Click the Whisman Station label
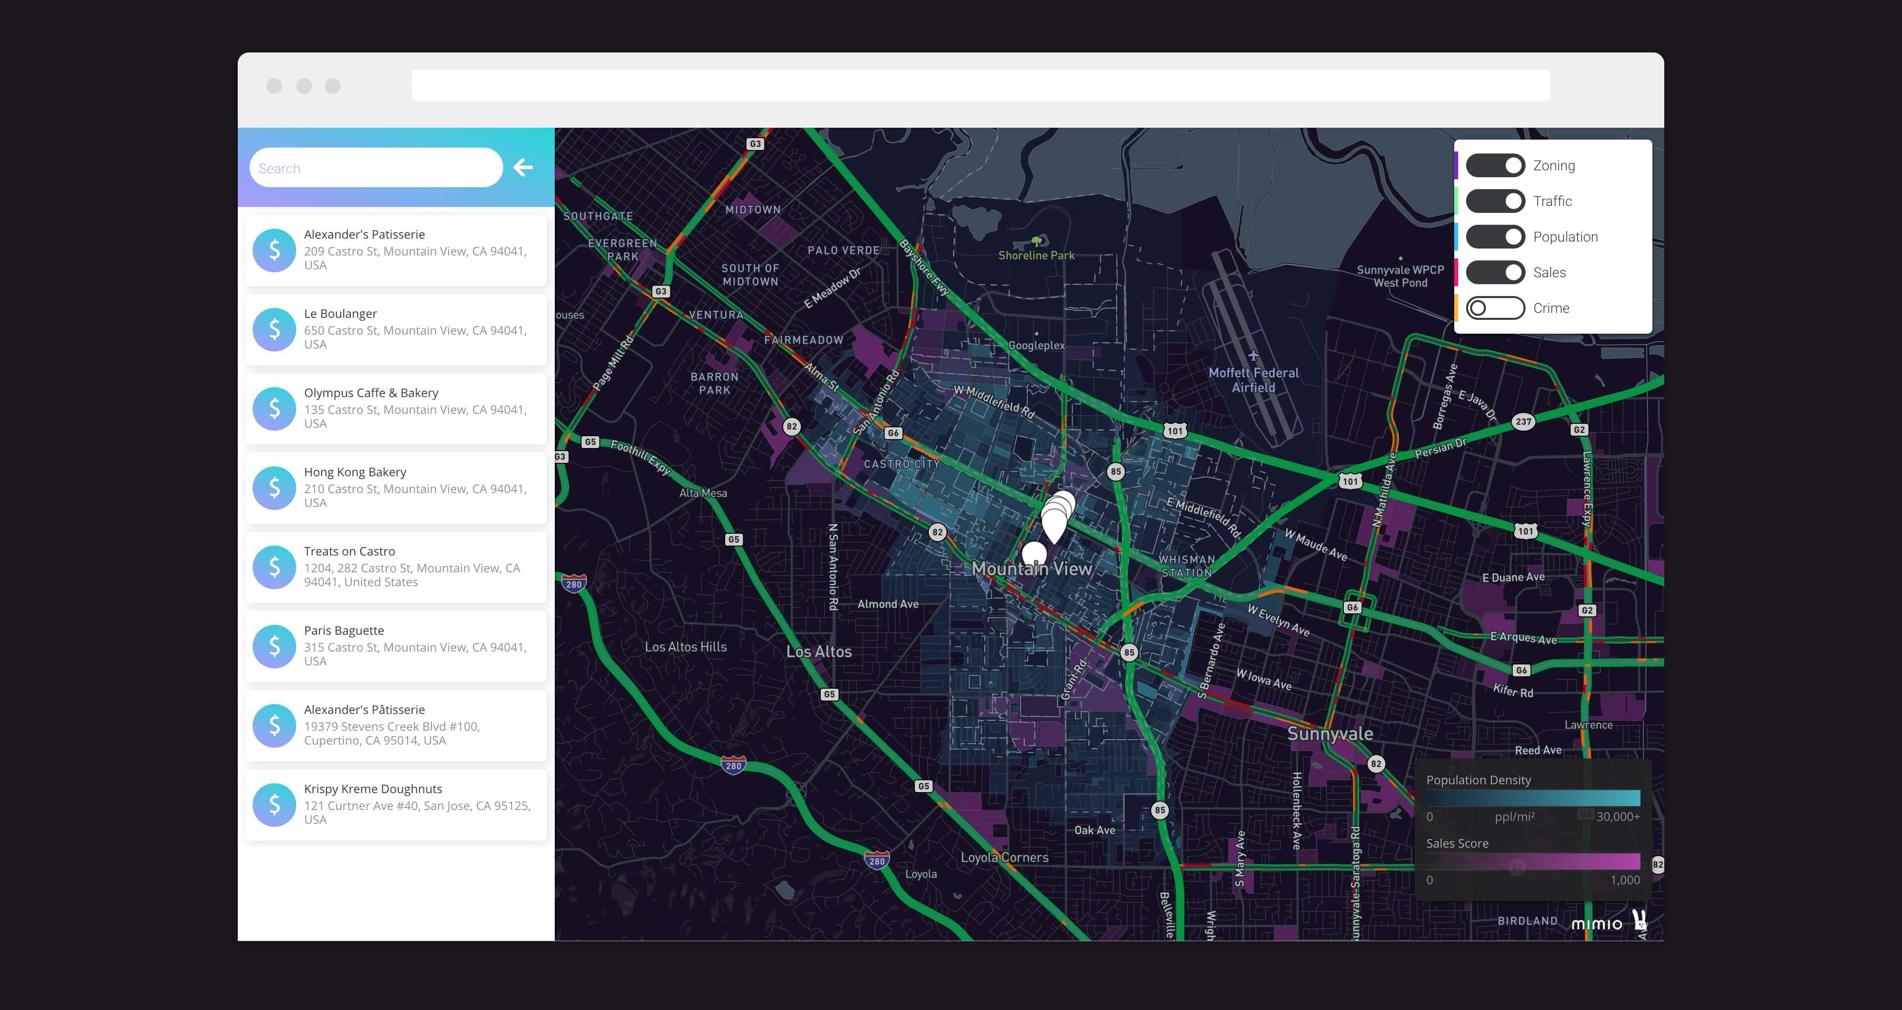This screenshot has width=1902, height=1010. (1187, 566)
